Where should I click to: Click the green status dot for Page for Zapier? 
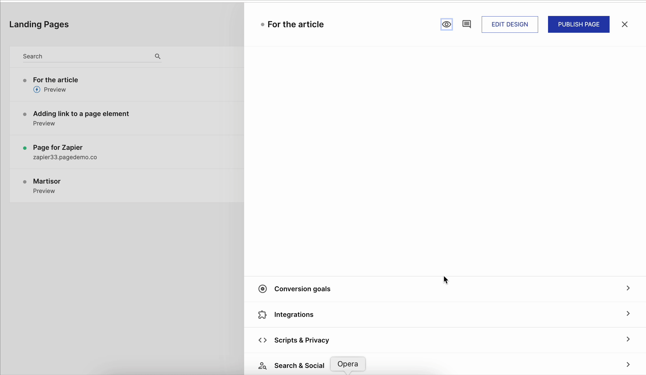pyautogui.click(x=25, y=148)
